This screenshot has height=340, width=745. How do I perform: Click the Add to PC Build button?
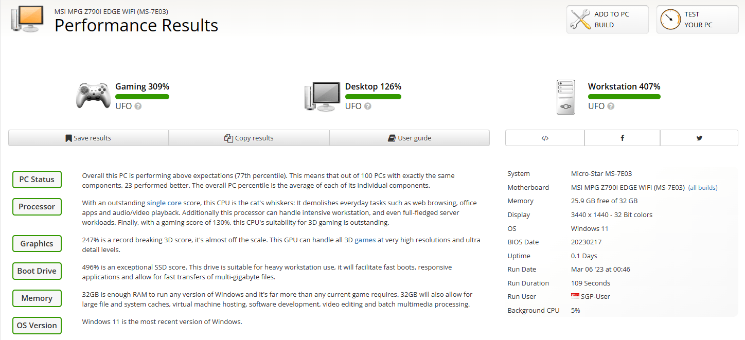pos(608,20)
